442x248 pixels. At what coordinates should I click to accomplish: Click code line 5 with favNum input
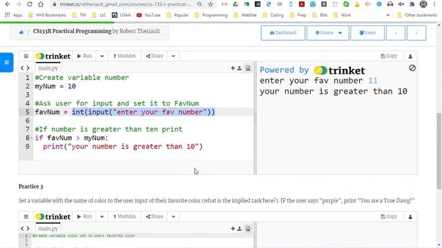[125, 112]
